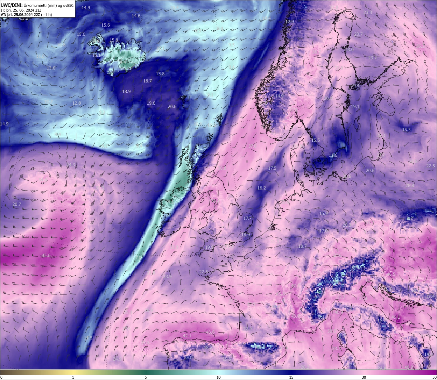The height and width of the screenshot is (380, 437).
Task: Select the 17.0 map value
Action: point(323,231)
